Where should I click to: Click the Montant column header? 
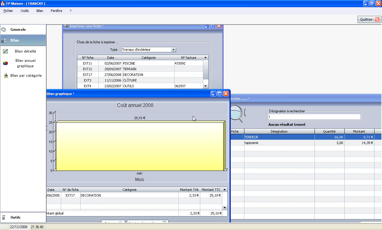coord(359,131)
